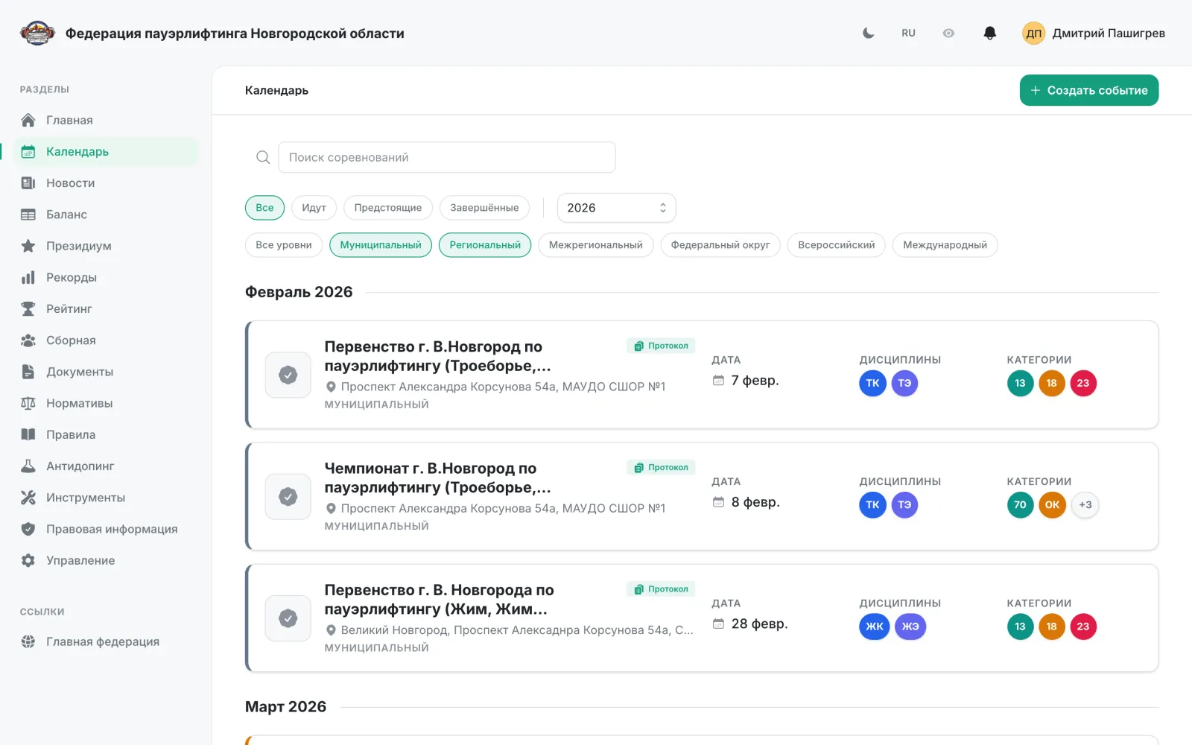Select the Предстоящие status tab
1192x745 pixels.
click(x=387, y=208)
